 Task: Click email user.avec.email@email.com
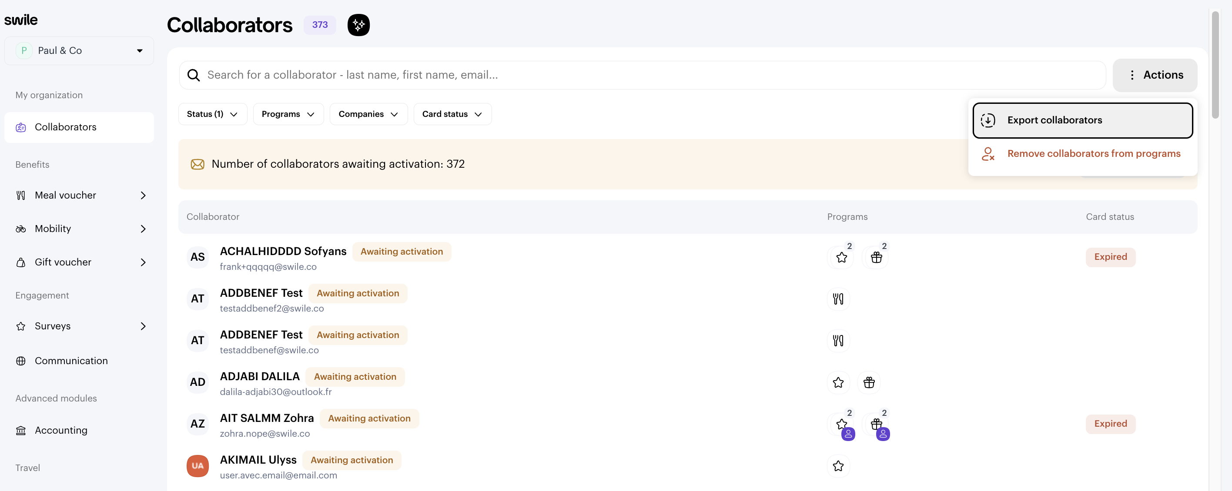click(278, 475)
